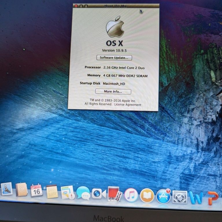Click the More Info... button
Viewport: 222px width, 222px height.
coord(113,91)
